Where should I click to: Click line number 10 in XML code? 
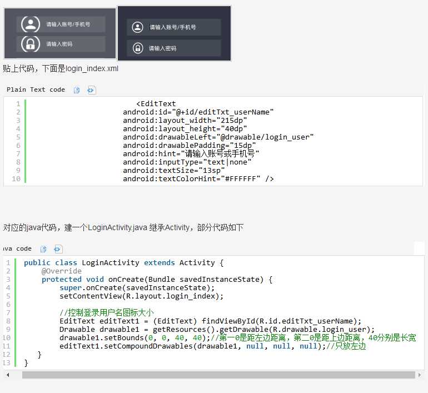[16, 179]
